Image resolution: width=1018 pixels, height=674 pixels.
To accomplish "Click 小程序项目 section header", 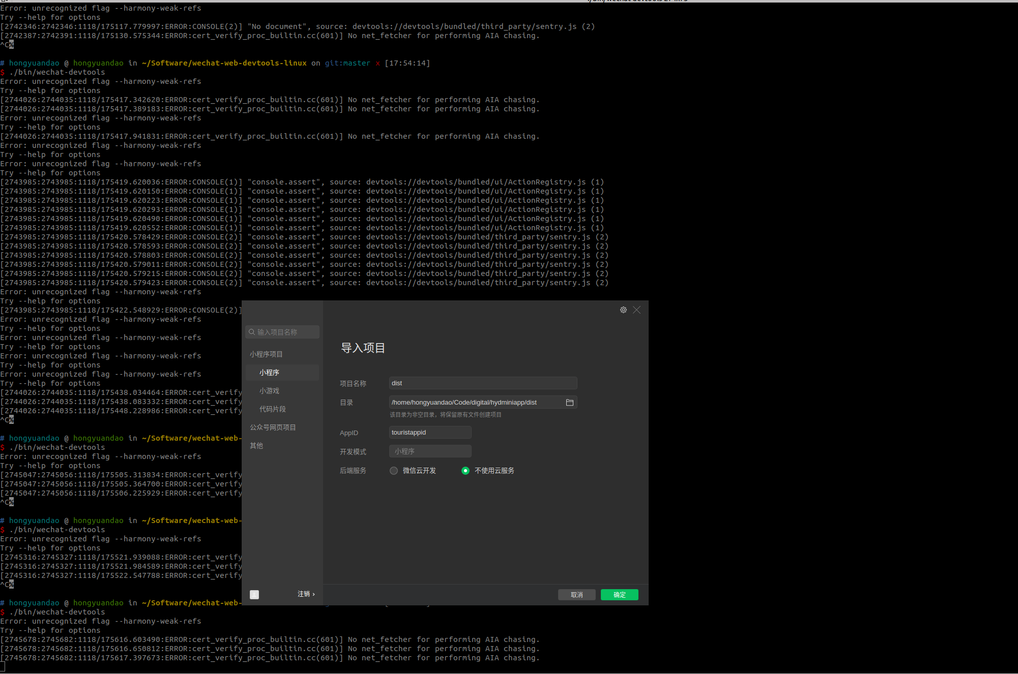I will tap(266, 354).
